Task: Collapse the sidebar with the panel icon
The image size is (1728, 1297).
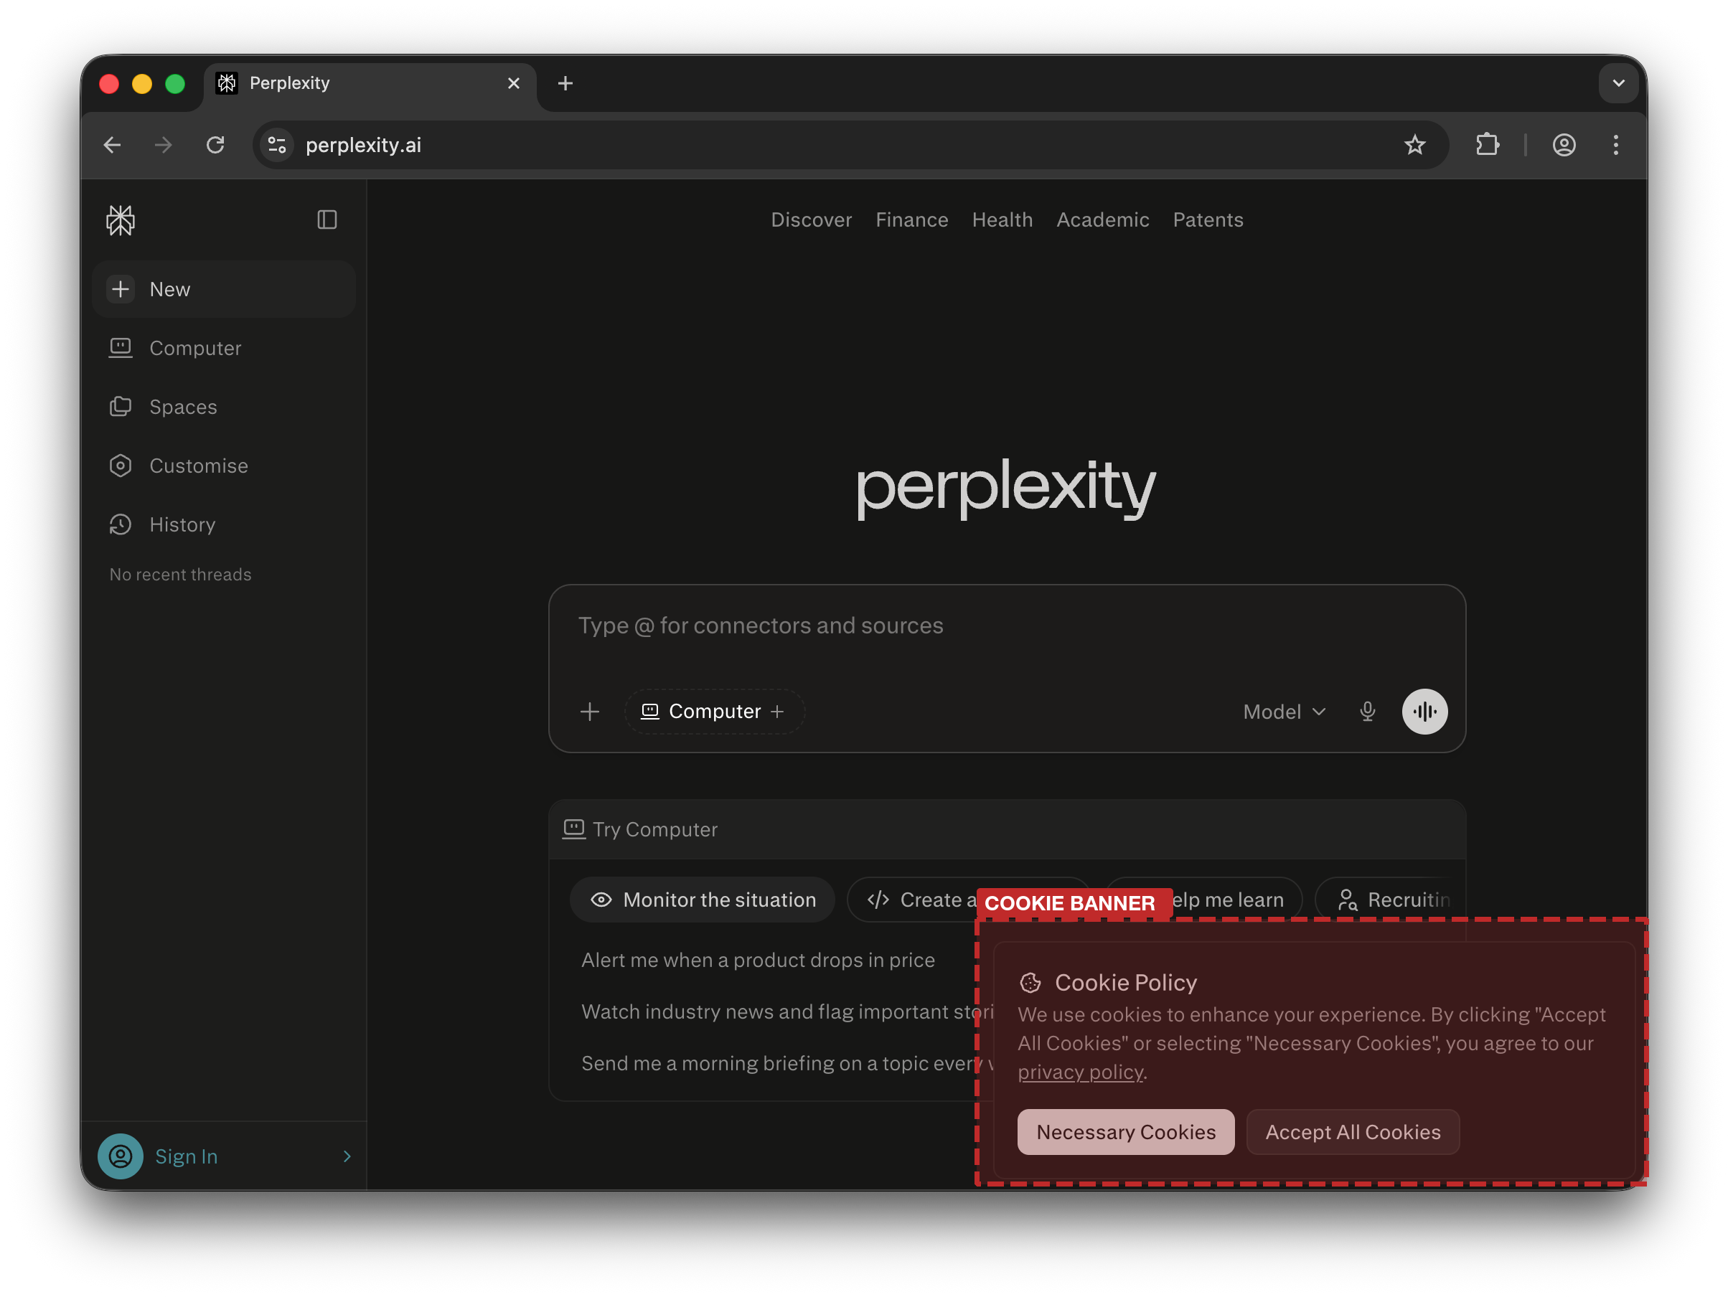Action: click(x=327, y=220)
